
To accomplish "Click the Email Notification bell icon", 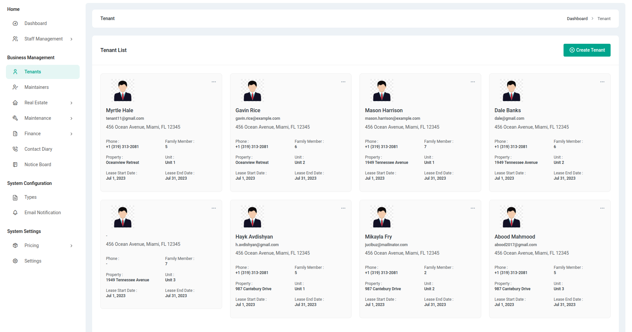I will point(15,213).
